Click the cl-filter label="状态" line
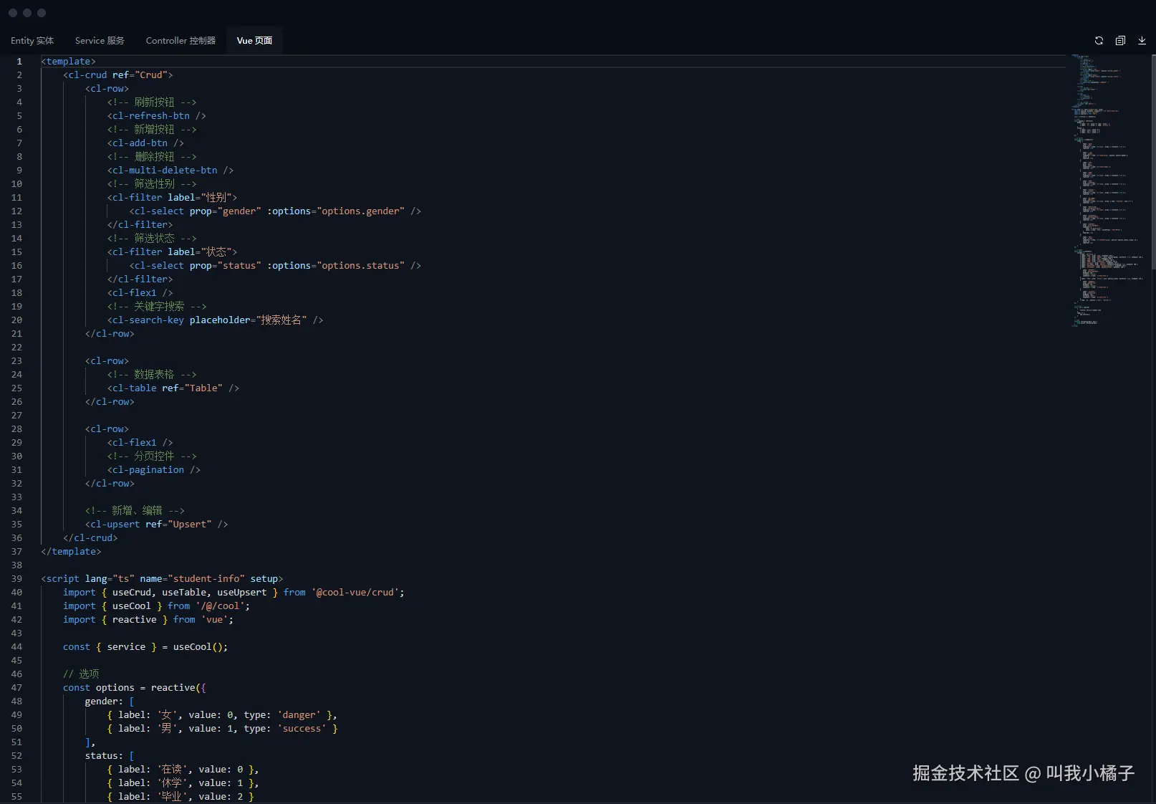 click(172, 252)
